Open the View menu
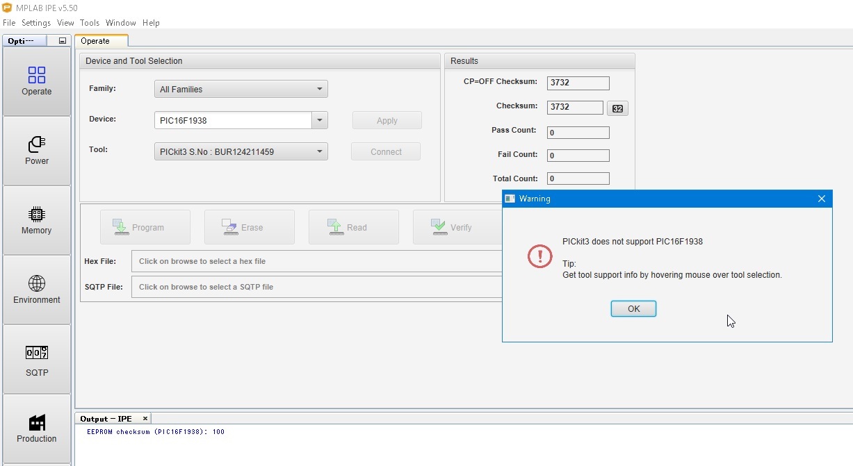Screen dimensions: 853x466 point(65,23)
